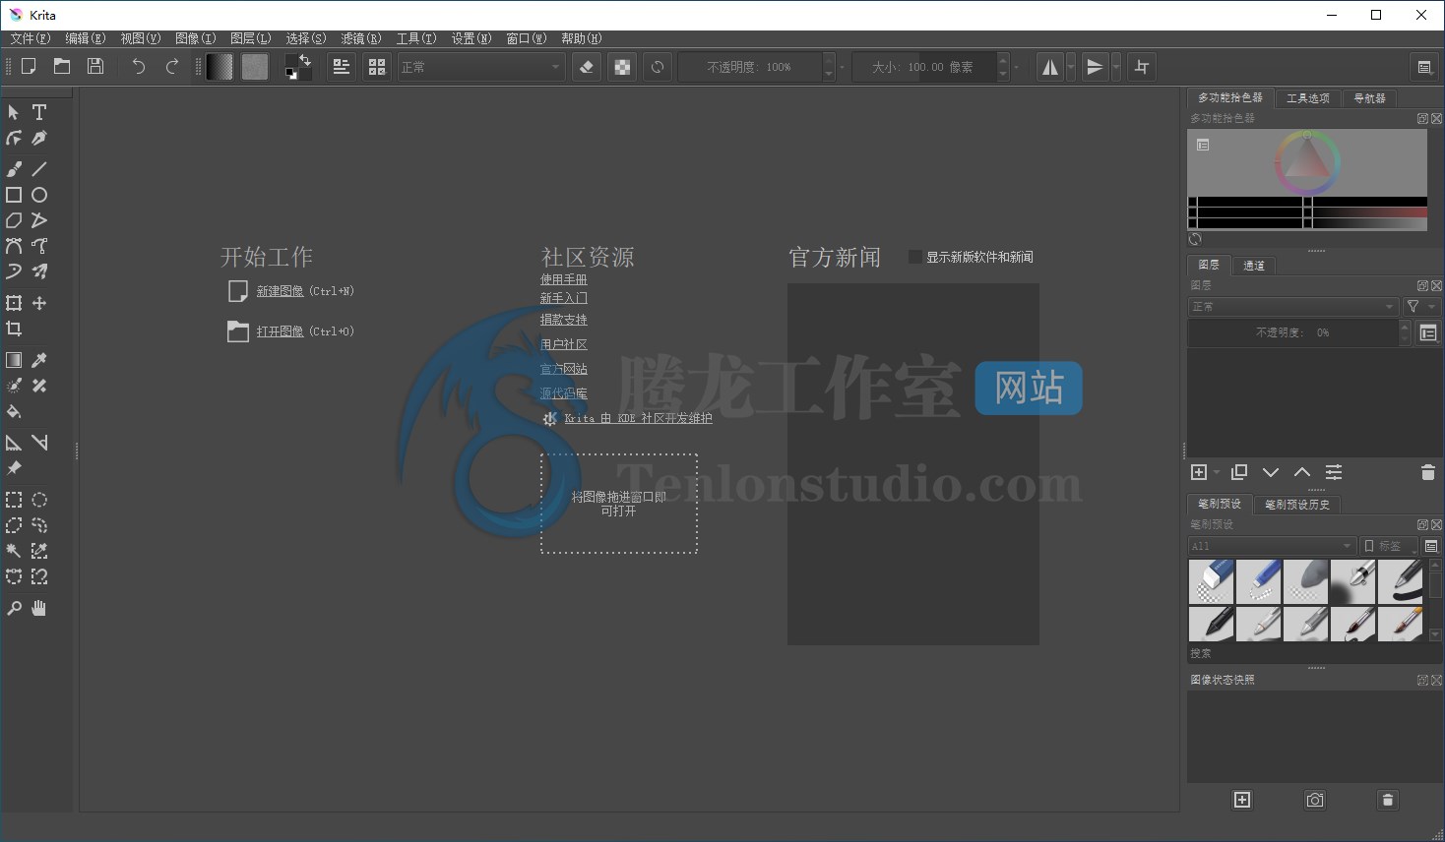Select the Polygon tool
This screenshot has height=842, width=1445.
click(14, 220)
